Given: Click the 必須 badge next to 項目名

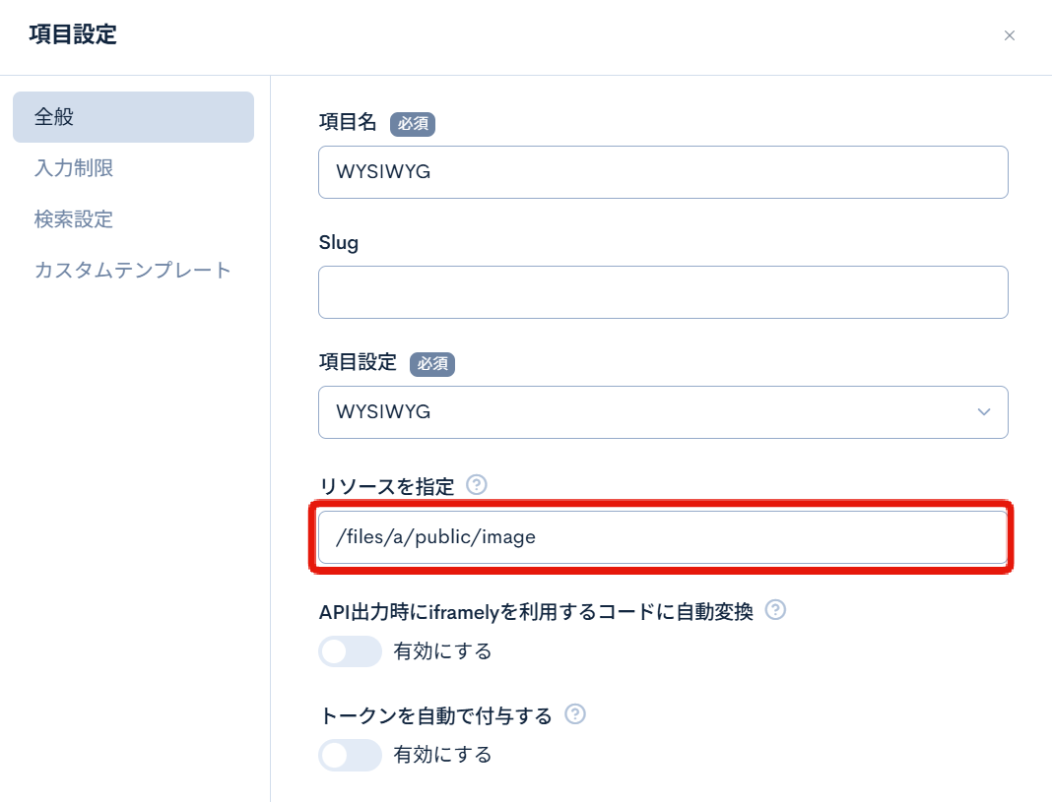Looking at the screenshot, I should pos(413,124).
